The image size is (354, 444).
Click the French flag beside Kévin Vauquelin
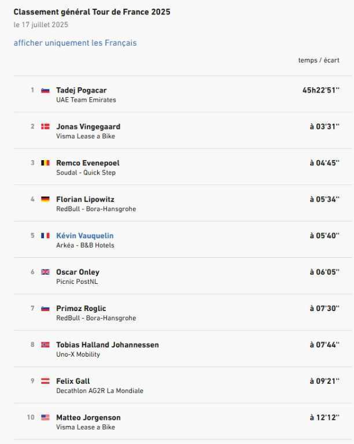click(45, 236)
